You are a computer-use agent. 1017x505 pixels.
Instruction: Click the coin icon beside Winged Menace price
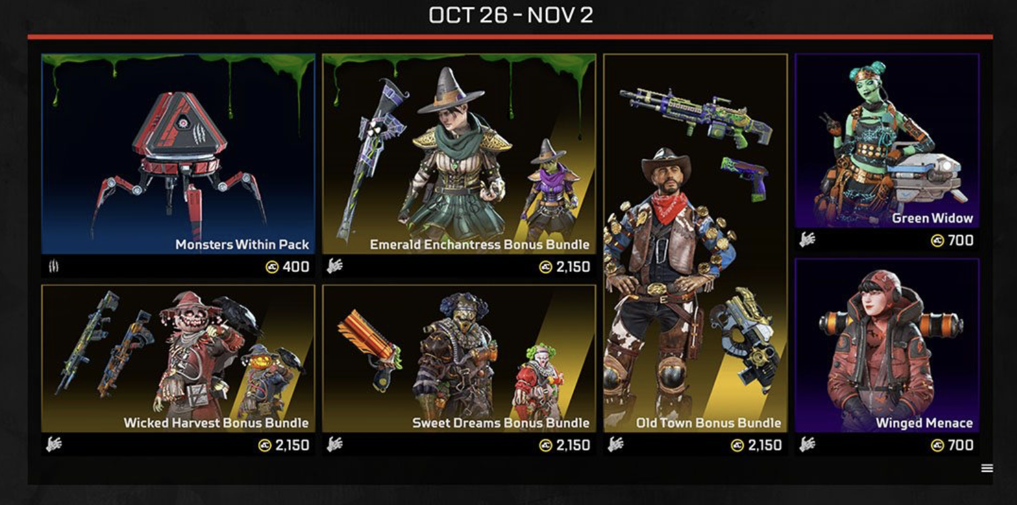pos(937,445)
